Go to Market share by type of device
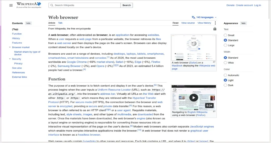The image size is (271, 143). (x=27, y=53)
